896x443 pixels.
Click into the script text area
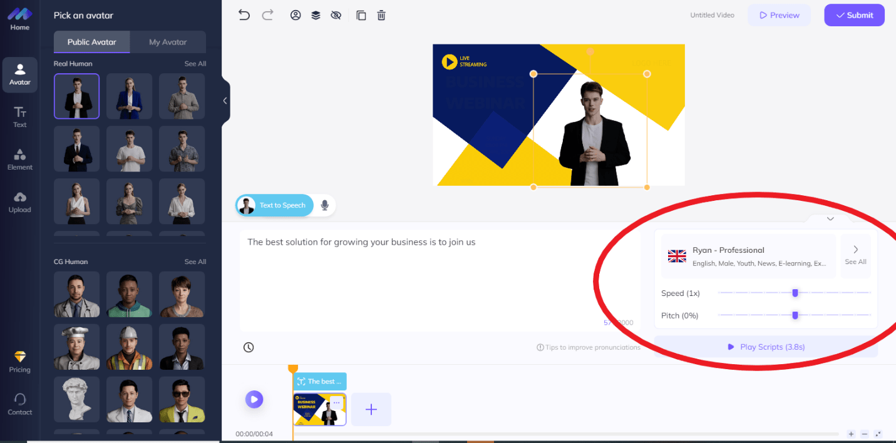(x=440, y=280)
